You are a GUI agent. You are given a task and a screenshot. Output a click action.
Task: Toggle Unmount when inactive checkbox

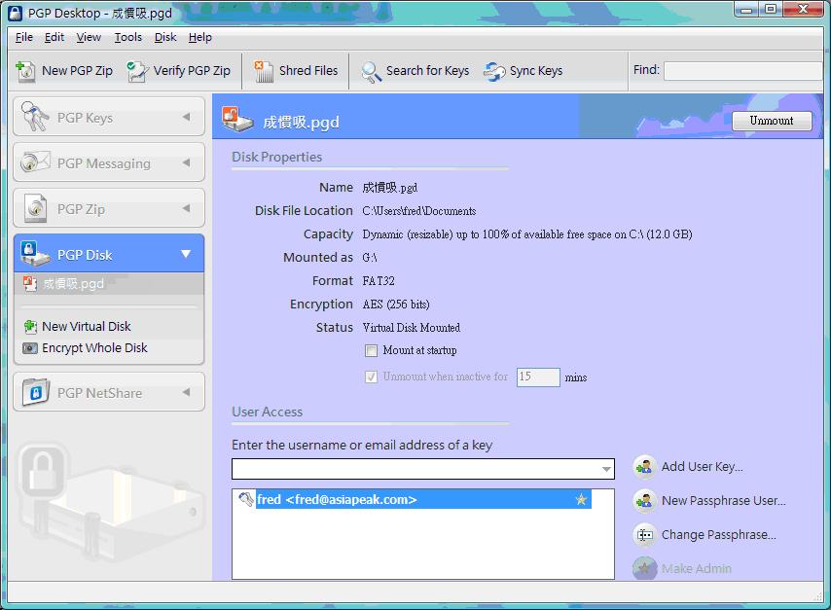point(371,377)
